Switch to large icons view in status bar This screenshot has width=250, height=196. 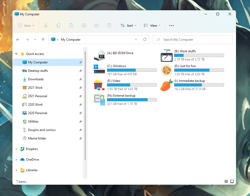tap(232, 181)
